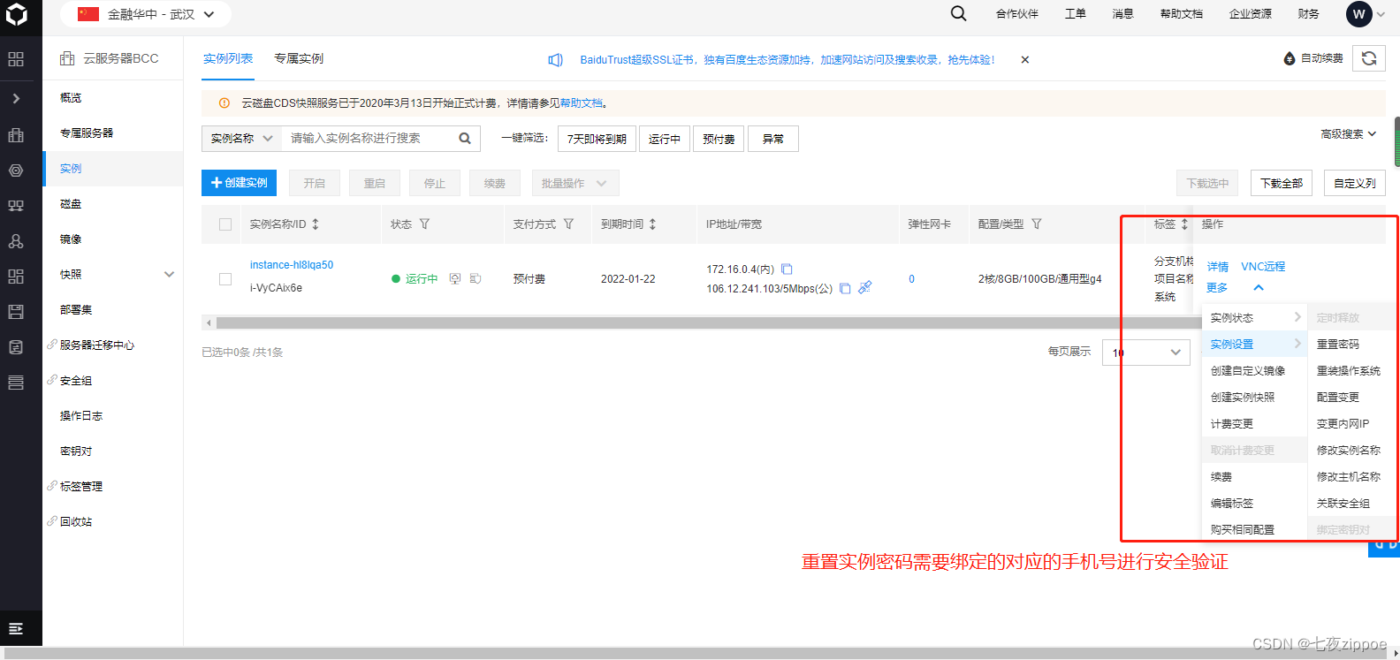Viewport: 1400px width, 660px height.
Task: Open the user account dropdown arrow
Action: [1381, 14]
